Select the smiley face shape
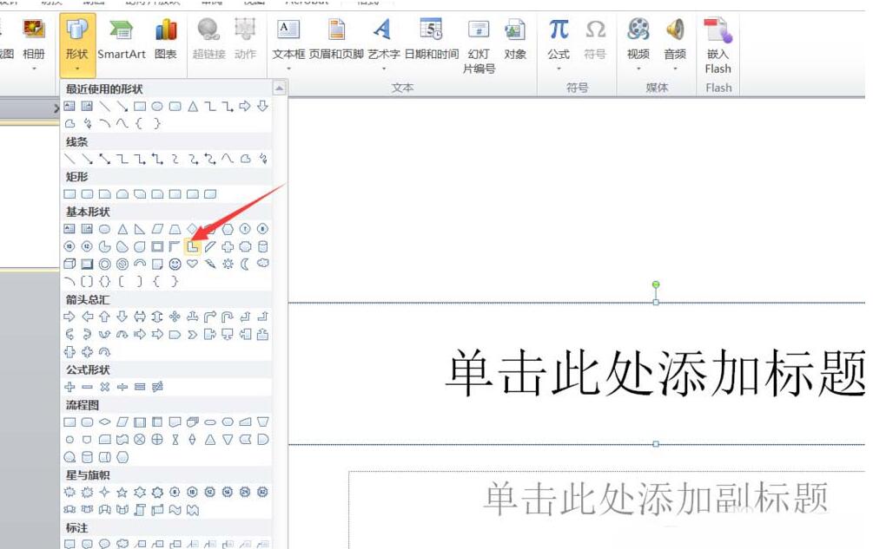Image resolution: width=873 pixels, height=549 pixels. pos(174,265)
